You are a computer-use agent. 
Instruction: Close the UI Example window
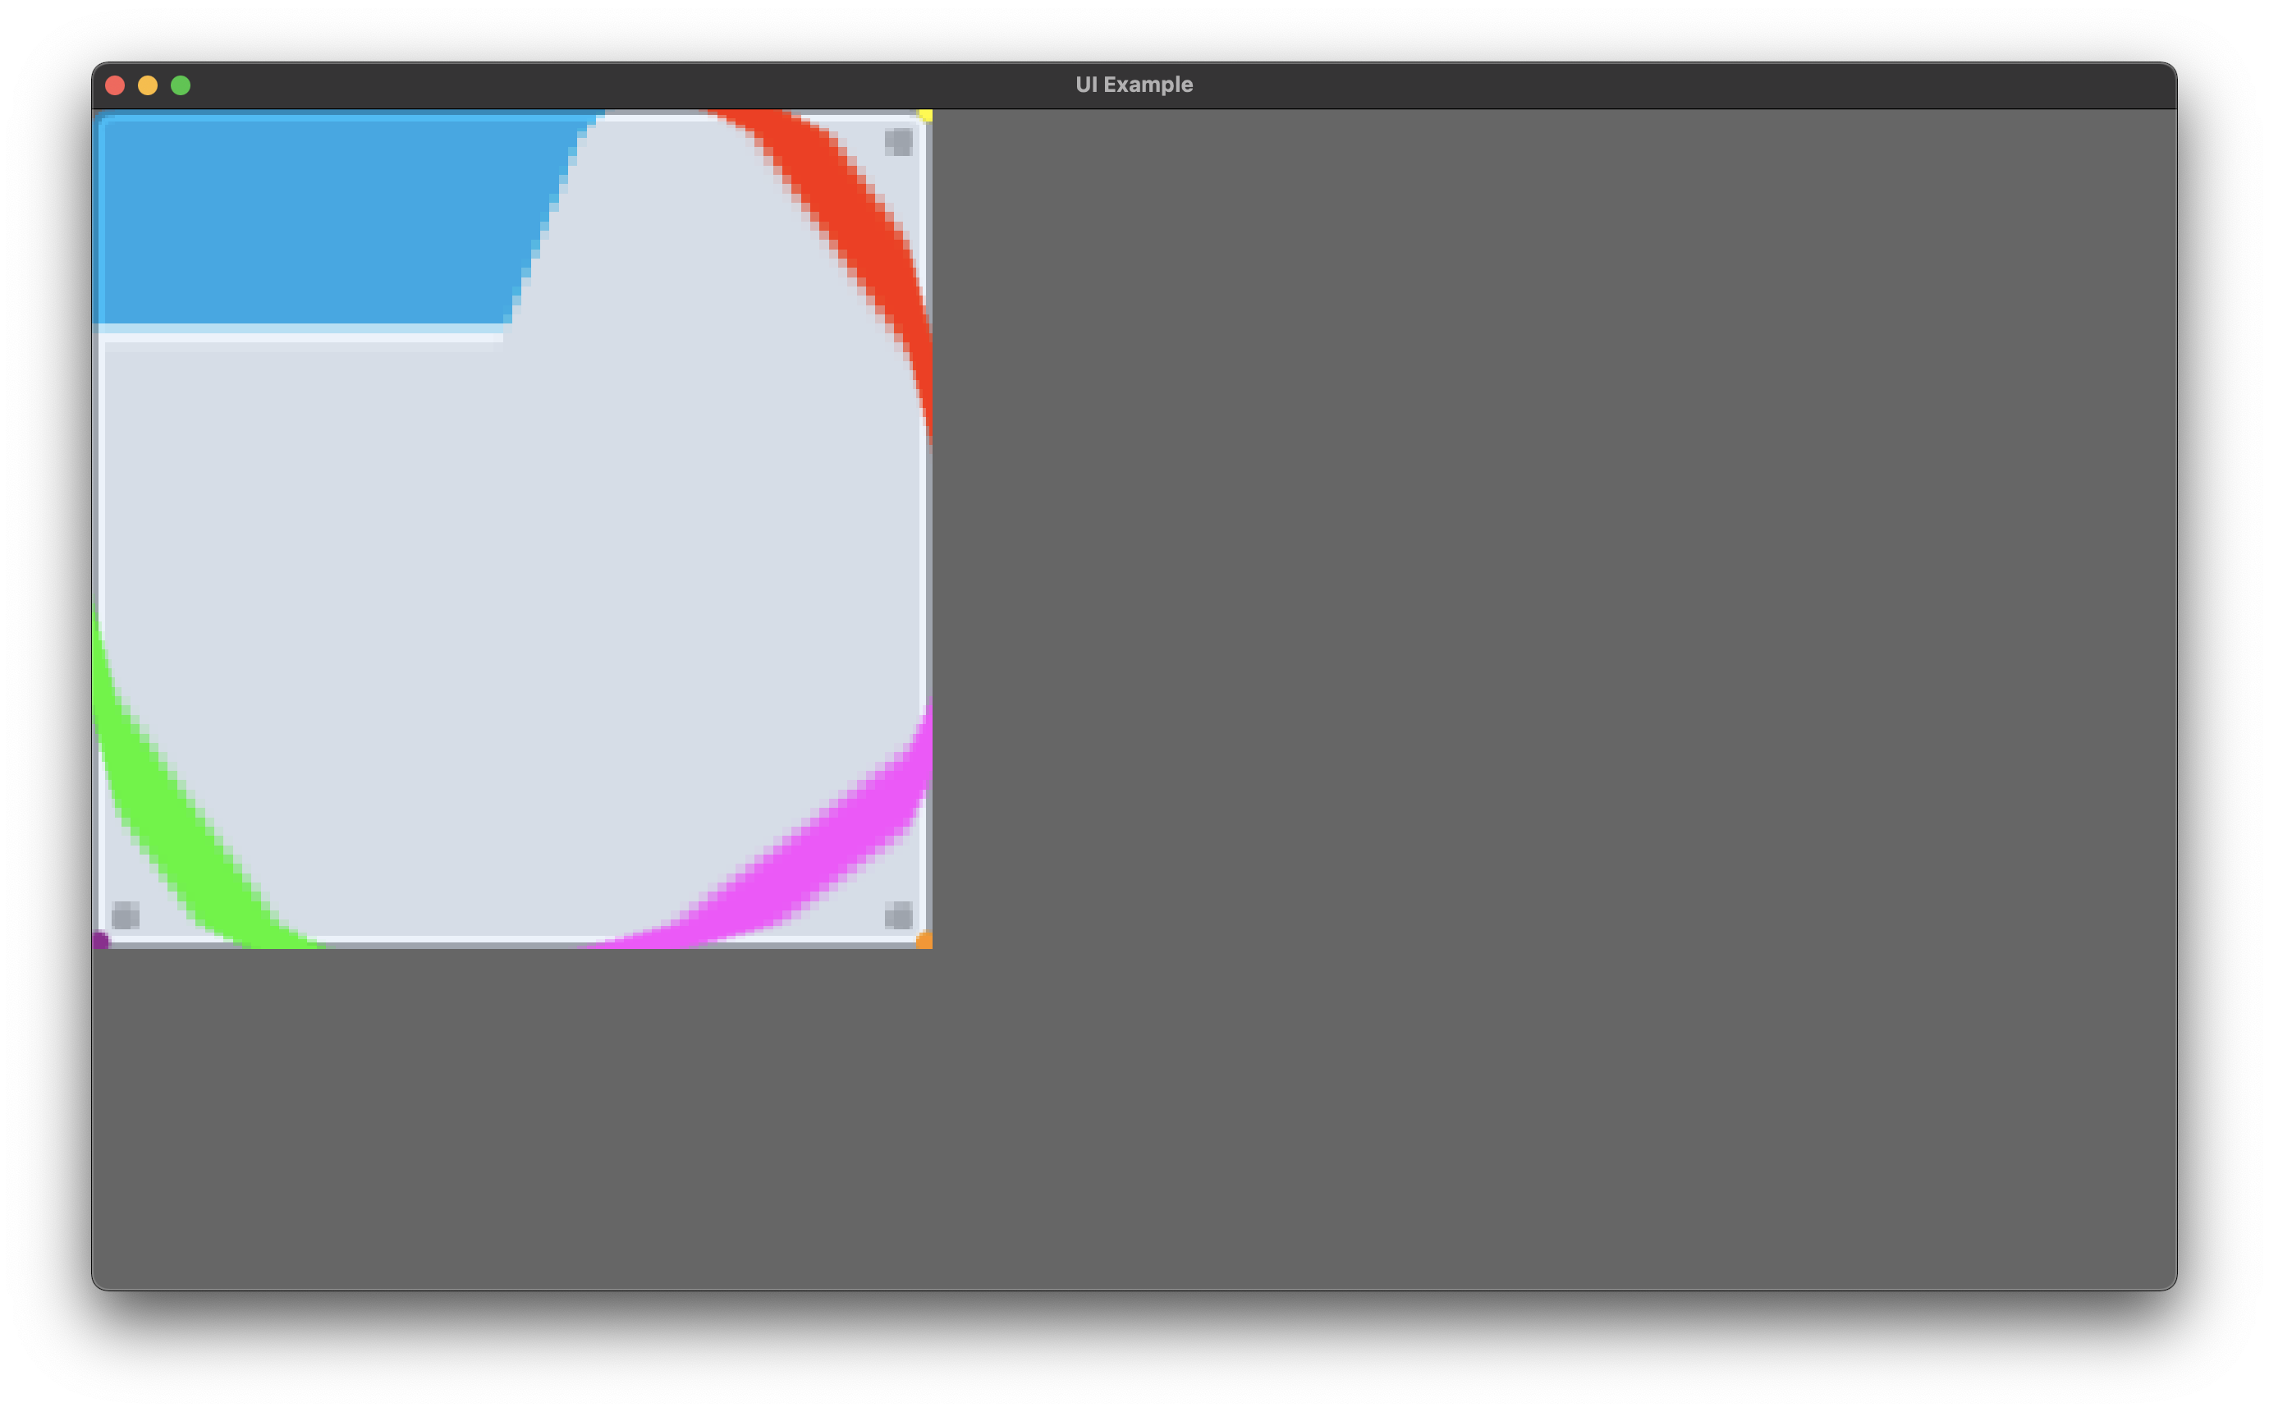(x=115, y=85)
